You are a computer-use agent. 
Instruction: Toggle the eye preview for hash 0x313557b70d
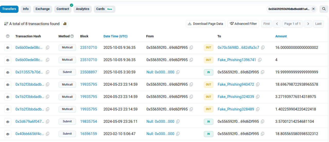tap(8, 72)
